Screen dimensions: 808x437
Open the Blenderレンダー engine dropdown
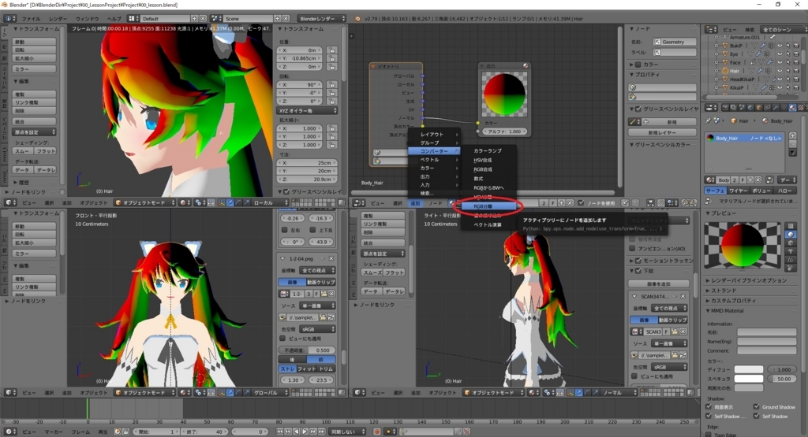pos(322,19)
